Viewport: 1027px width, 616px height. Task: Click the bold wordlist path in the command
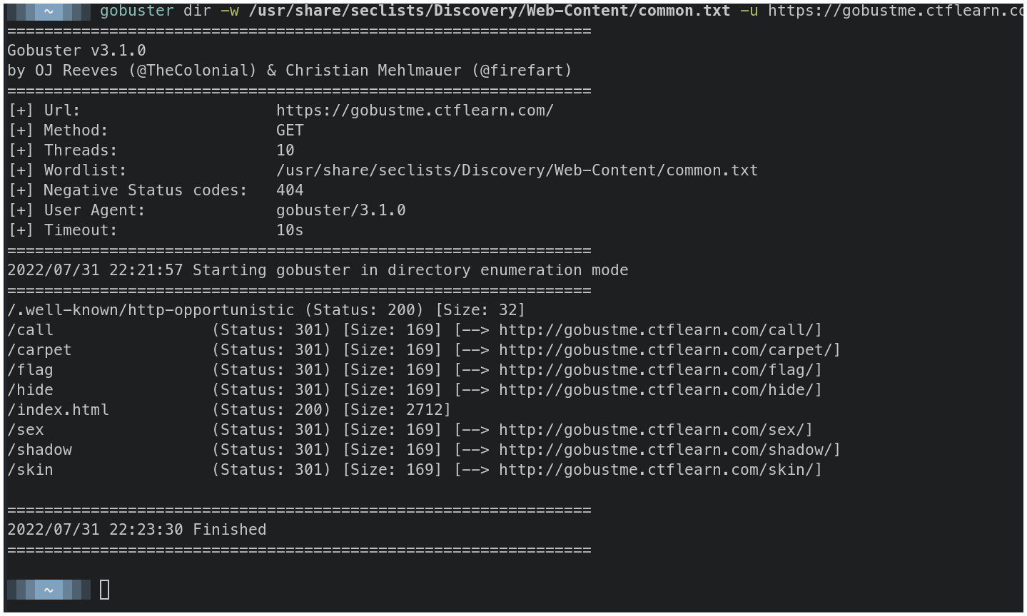click(x=489, y=11)
